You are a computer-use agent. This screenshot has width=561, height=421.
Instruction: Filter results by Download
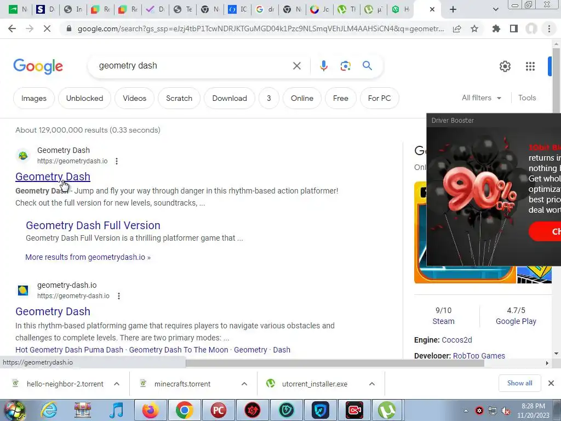(230, 98)
